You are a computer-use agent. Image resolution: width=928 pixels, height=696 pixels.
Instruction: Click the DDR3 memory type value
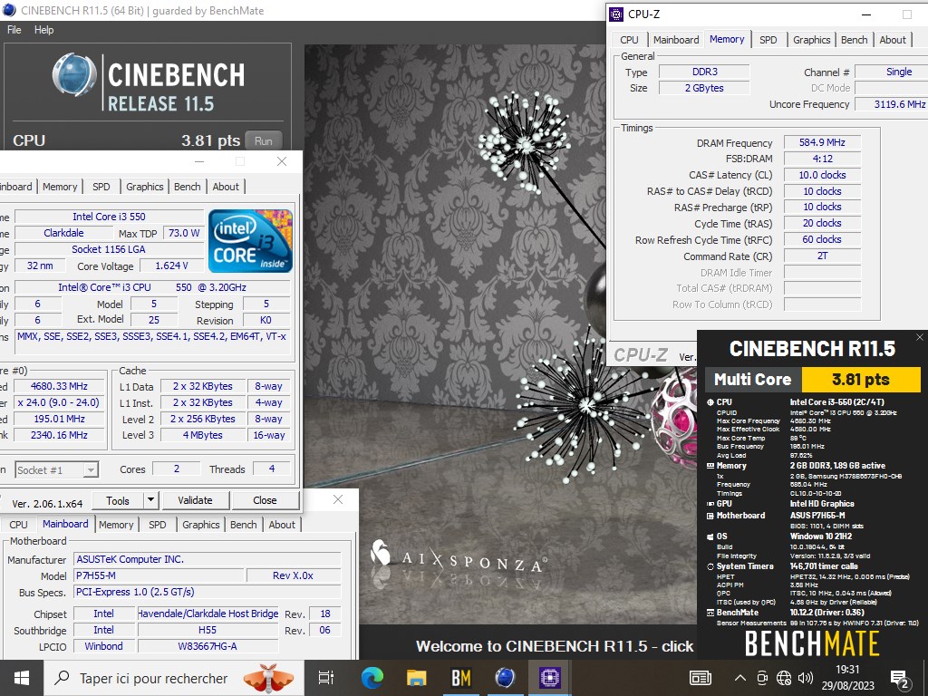tap(704, 72)
